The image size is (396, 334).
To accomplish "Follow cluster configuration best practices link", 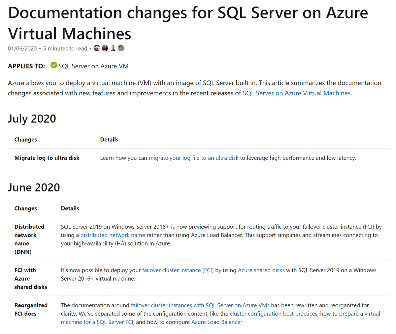I will [274, 314].
